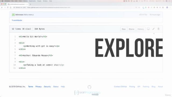Click lalorosas avatar image

click(13, 15)
